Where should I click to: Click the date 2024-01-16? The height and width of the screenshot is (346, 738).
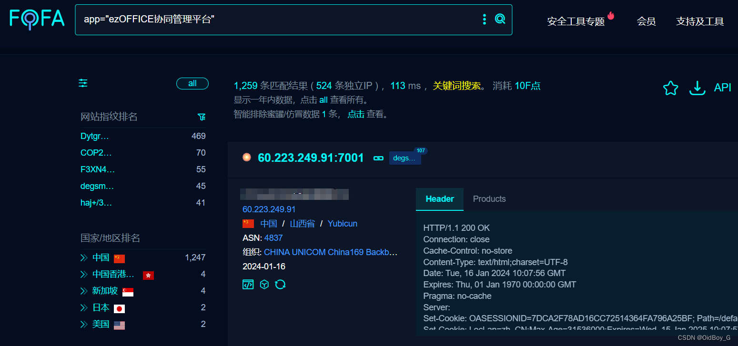click(264, 267)
